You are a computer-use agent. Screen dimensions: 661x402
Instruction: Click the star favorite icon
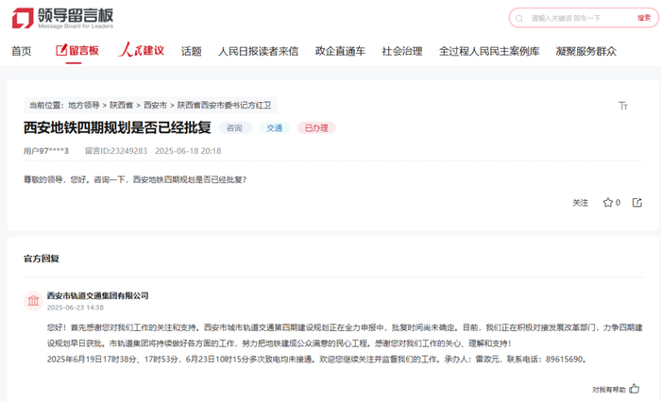point(607,203)
